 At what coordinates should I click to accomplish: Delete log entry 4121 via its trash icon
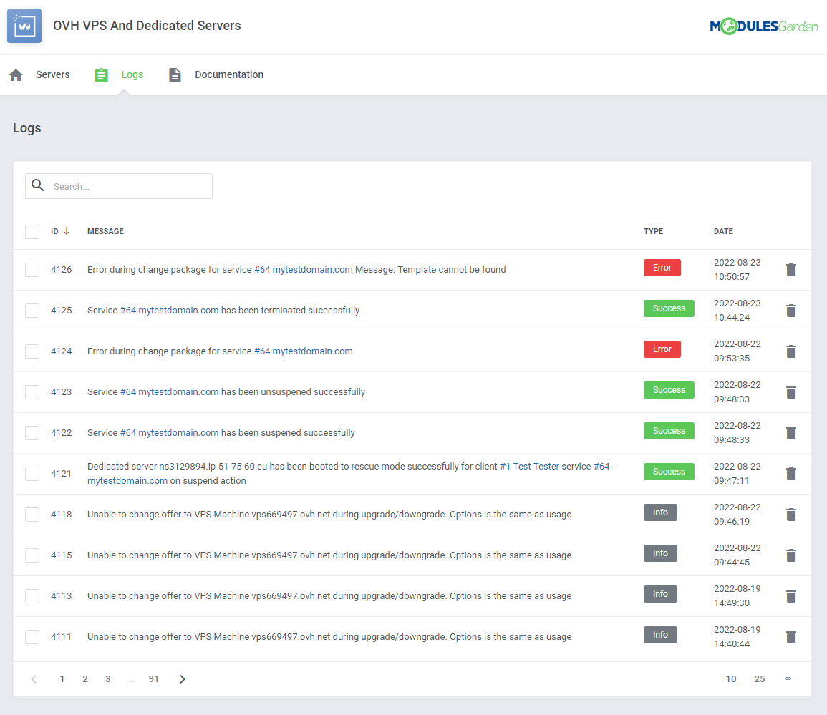point(790,474)
